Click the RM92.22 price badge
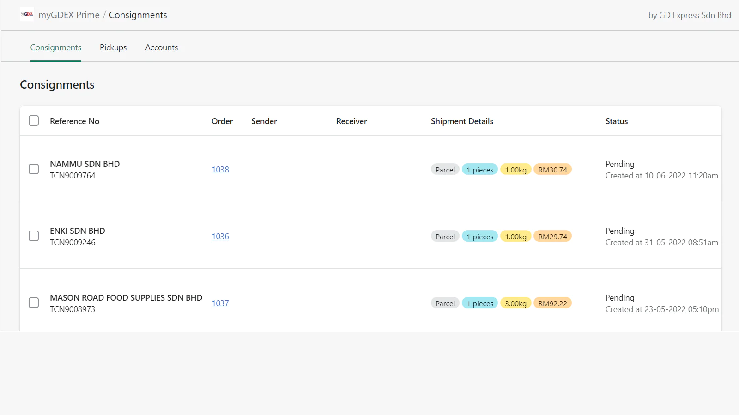The height and width of the screenshot is (415, 739). point(552,303)
